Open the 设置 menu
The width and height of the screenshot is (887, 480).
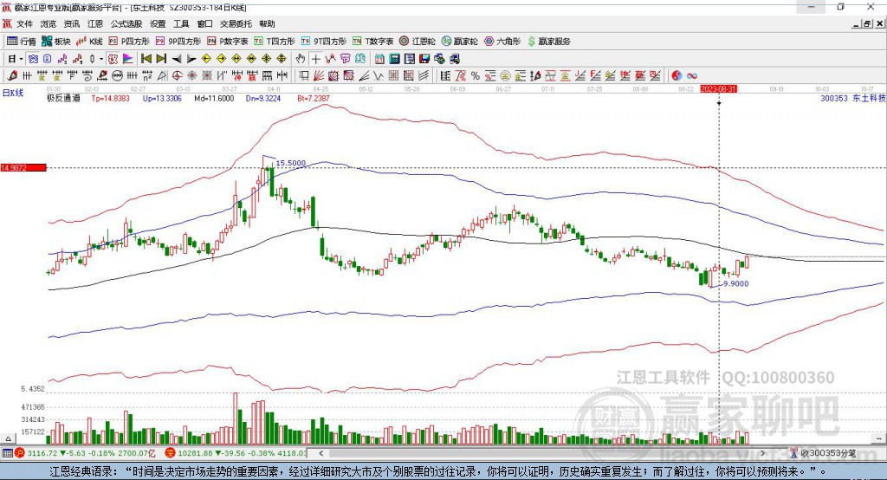158,23
